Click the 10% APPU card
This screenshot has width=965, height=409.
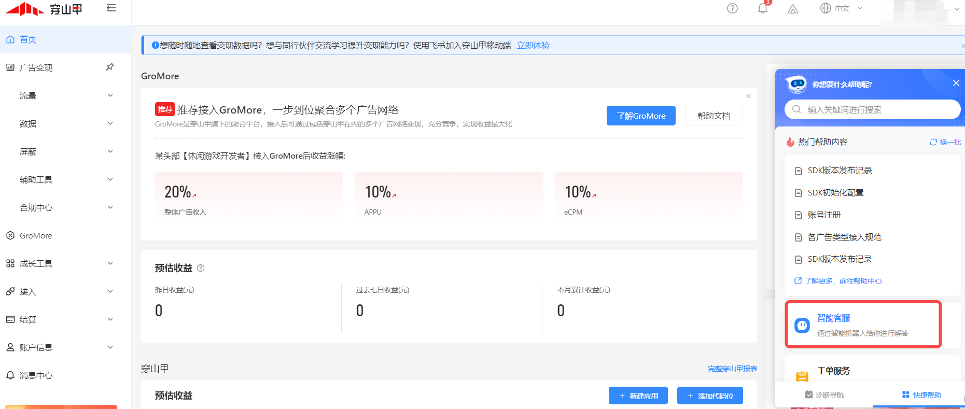(449, 198)
